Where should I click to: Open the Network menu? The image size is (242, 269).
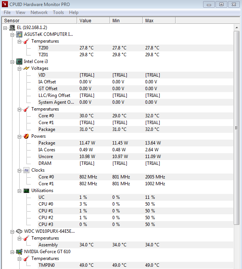(x=39, y=12)
